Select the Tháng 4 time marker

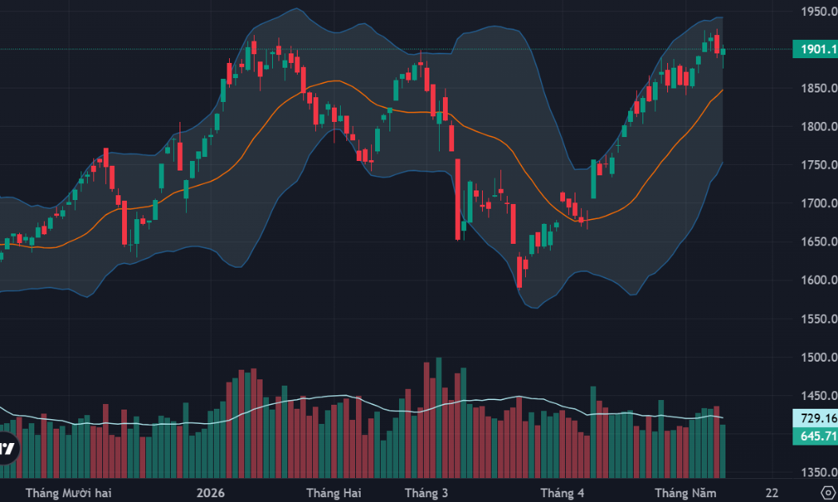point(562,493)
